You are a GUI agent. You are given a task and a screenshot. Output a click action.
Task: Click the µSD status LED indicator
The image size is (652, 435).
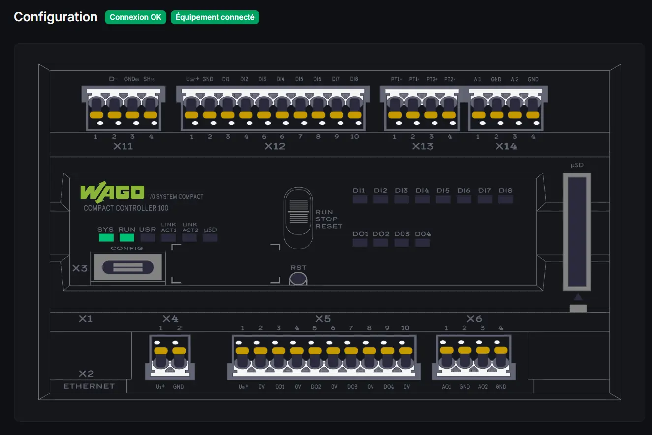click(x=210, y=237)
